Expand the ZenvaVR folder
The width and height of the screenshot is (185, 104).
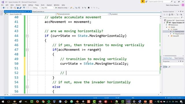click(169, 36)
